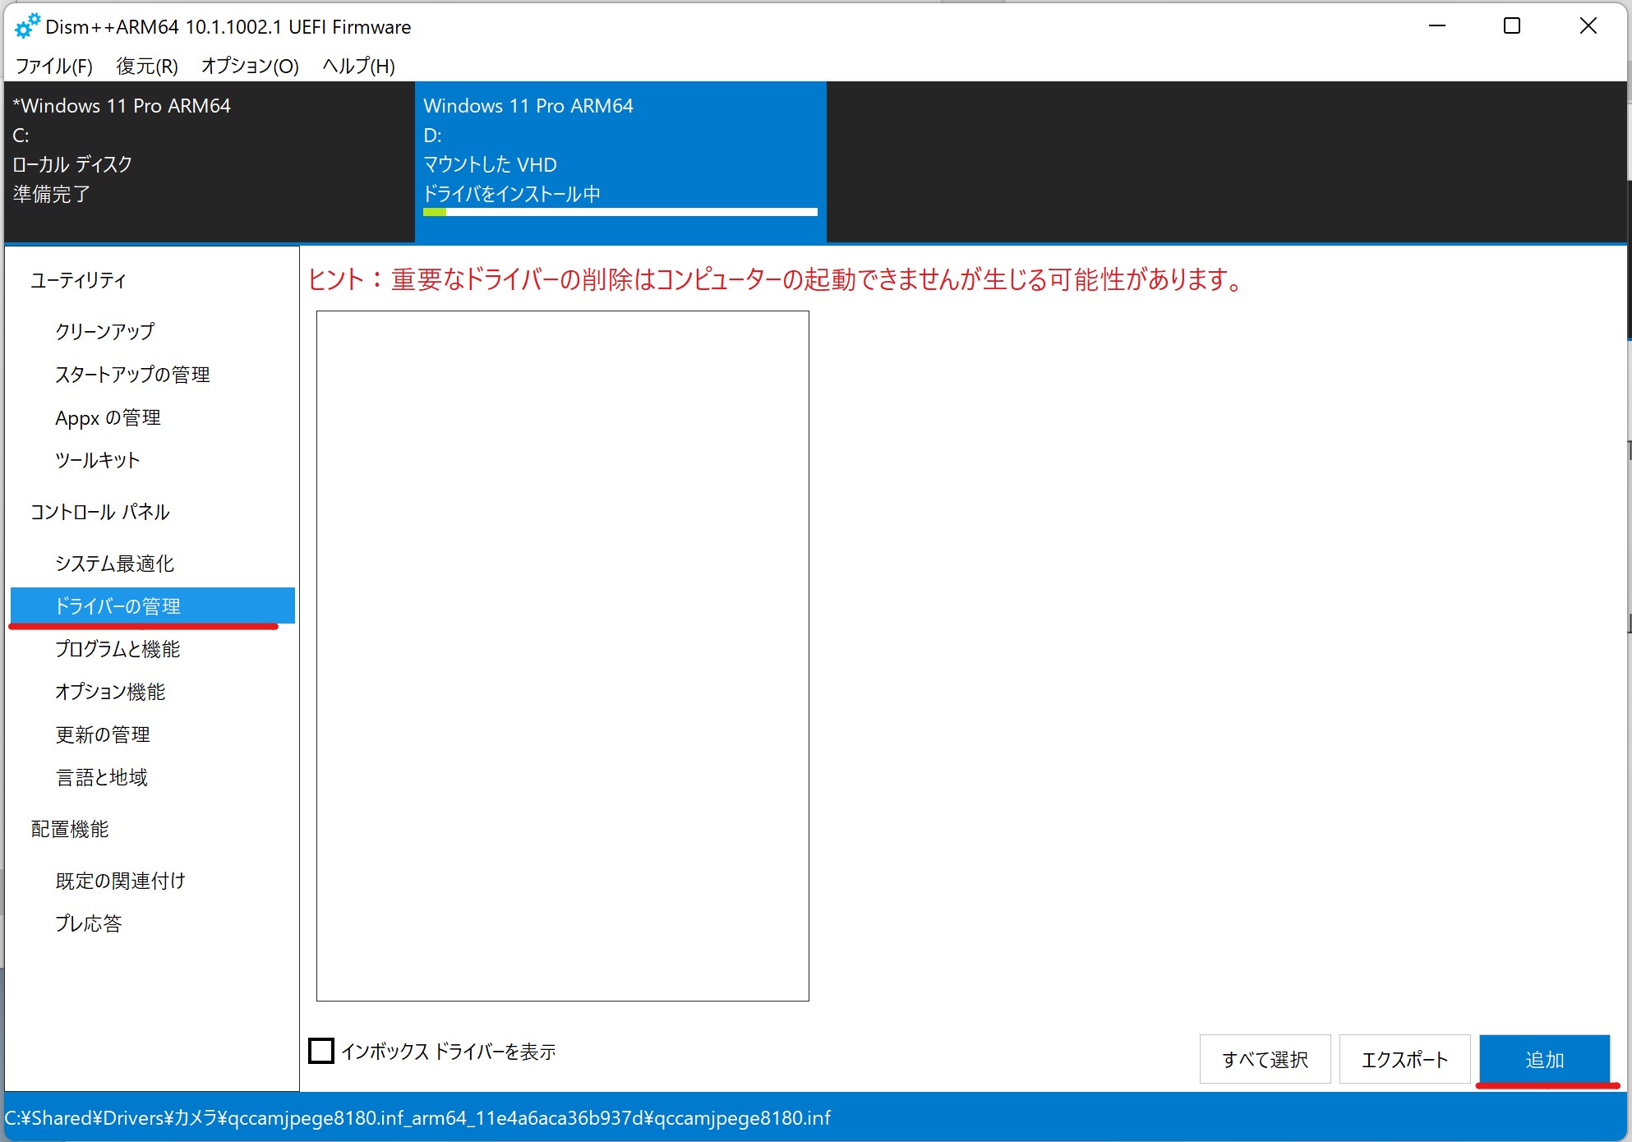Open the 復元(R) menu
The height and width of the screenshot is (1142, 1632).
(x=147, y=66)
